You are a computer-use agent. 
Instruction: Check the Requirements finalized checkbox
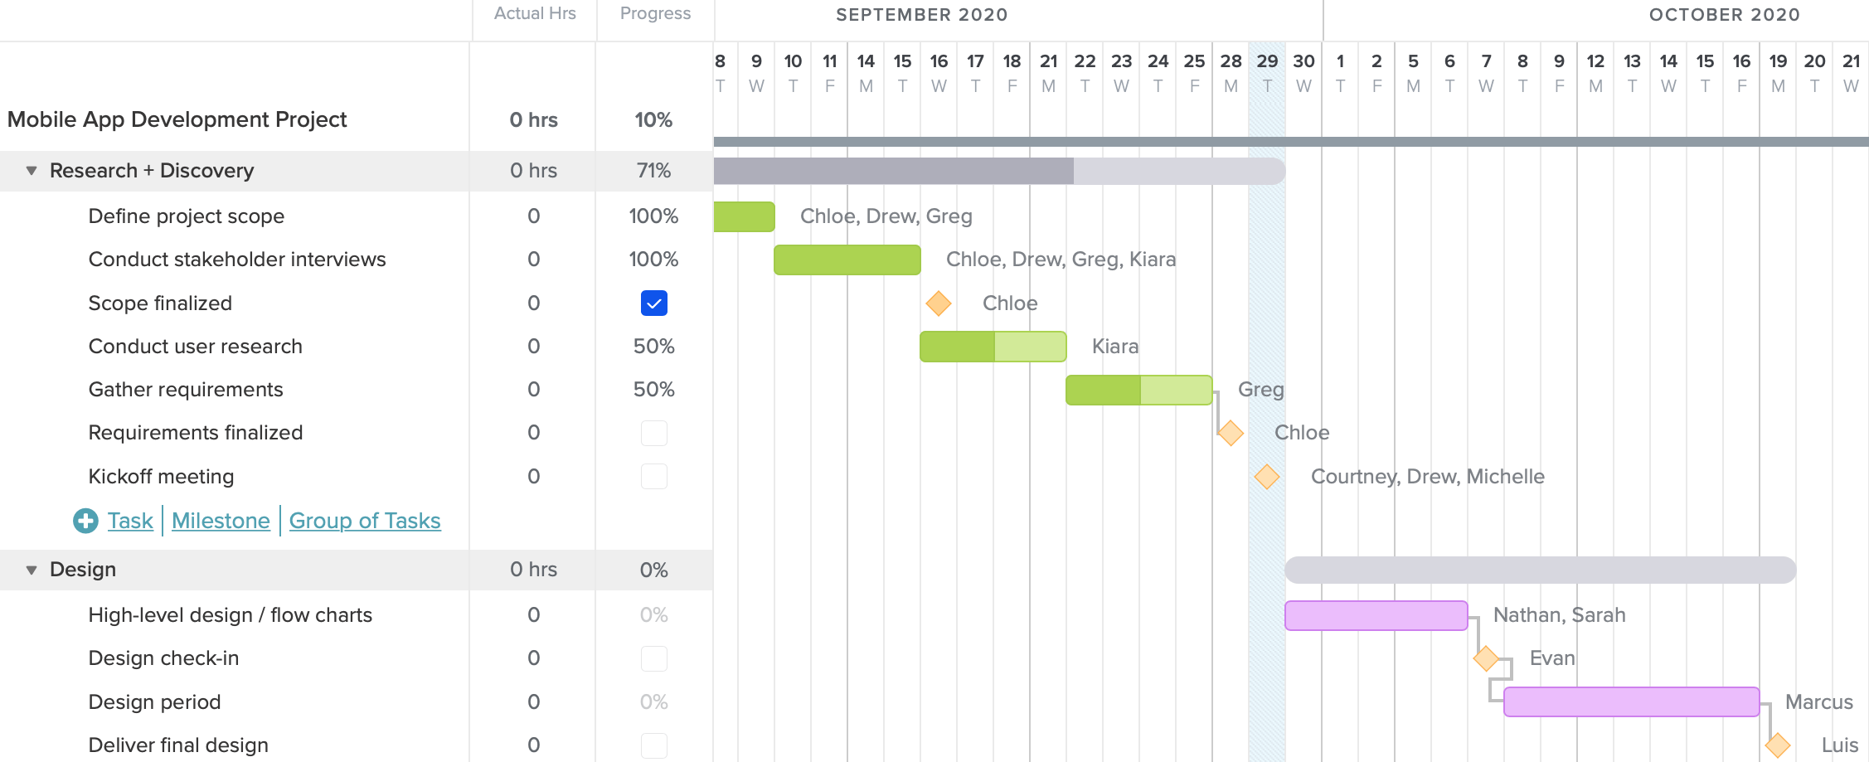654,433
